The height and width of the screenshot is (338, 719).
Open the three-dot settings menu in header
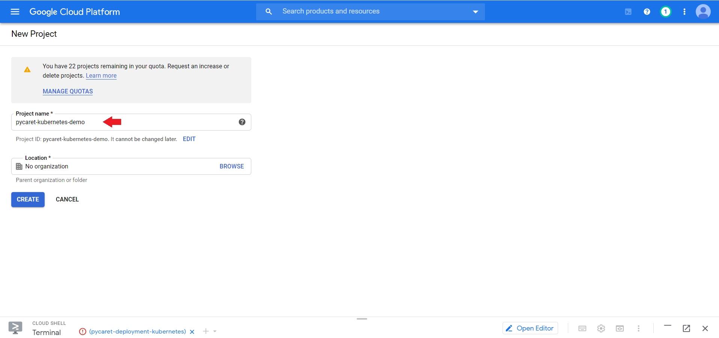[684, 12]
